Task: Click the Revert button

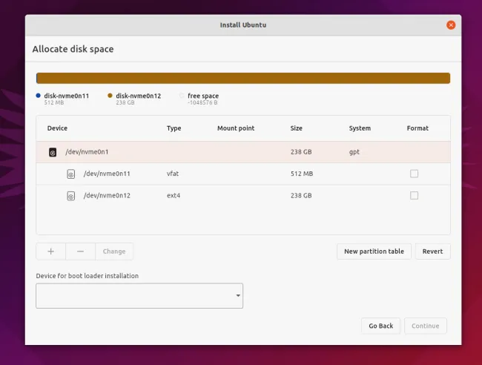Action: point(432,251)
